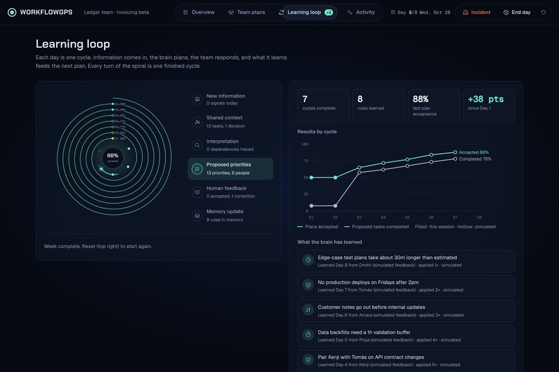Click the Proposed tasks completed legend entry
Screen dimensions: 559x372
pyautogui.click(x=377, y=227)
